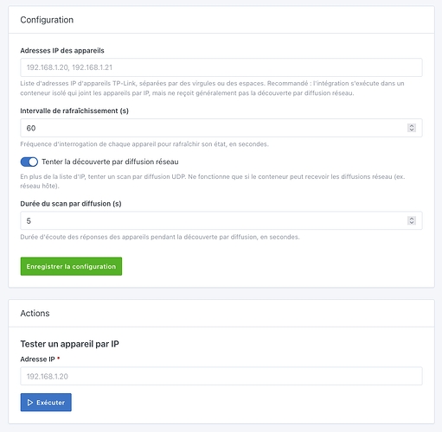Focus the Adresse IP field under Tester un appareil
Screen dimensions: 442x432
[x=221, y=376]
